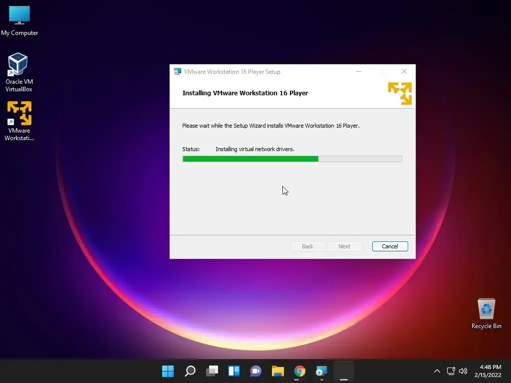Open the My Computer desktop icon
Image resolution: width=511 pixels, height=383 pixels.
tap(19, 21)
